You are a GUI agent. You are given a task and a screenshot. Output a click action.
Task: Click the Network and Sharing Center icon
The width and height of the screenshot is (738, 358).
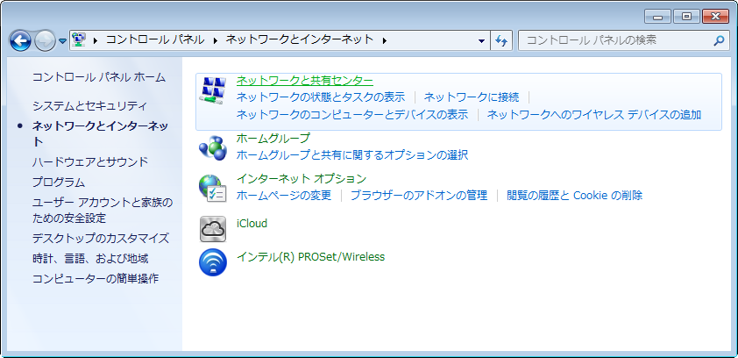pyautogui.click(x=213, y=90)
